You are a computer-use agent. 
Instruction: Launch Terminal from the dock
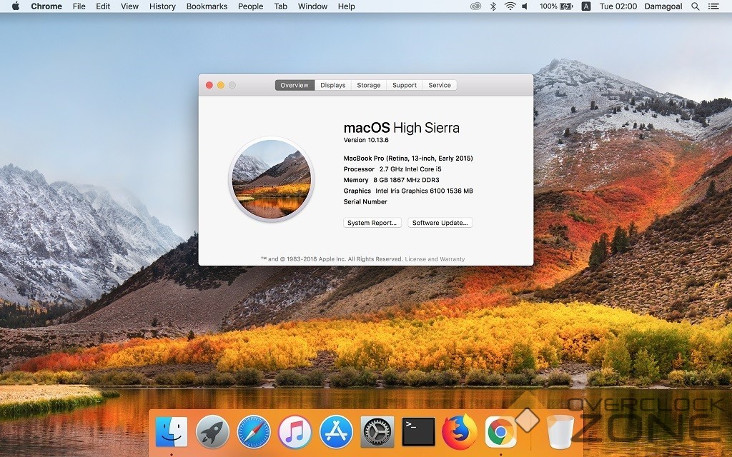tap(418, 431)
